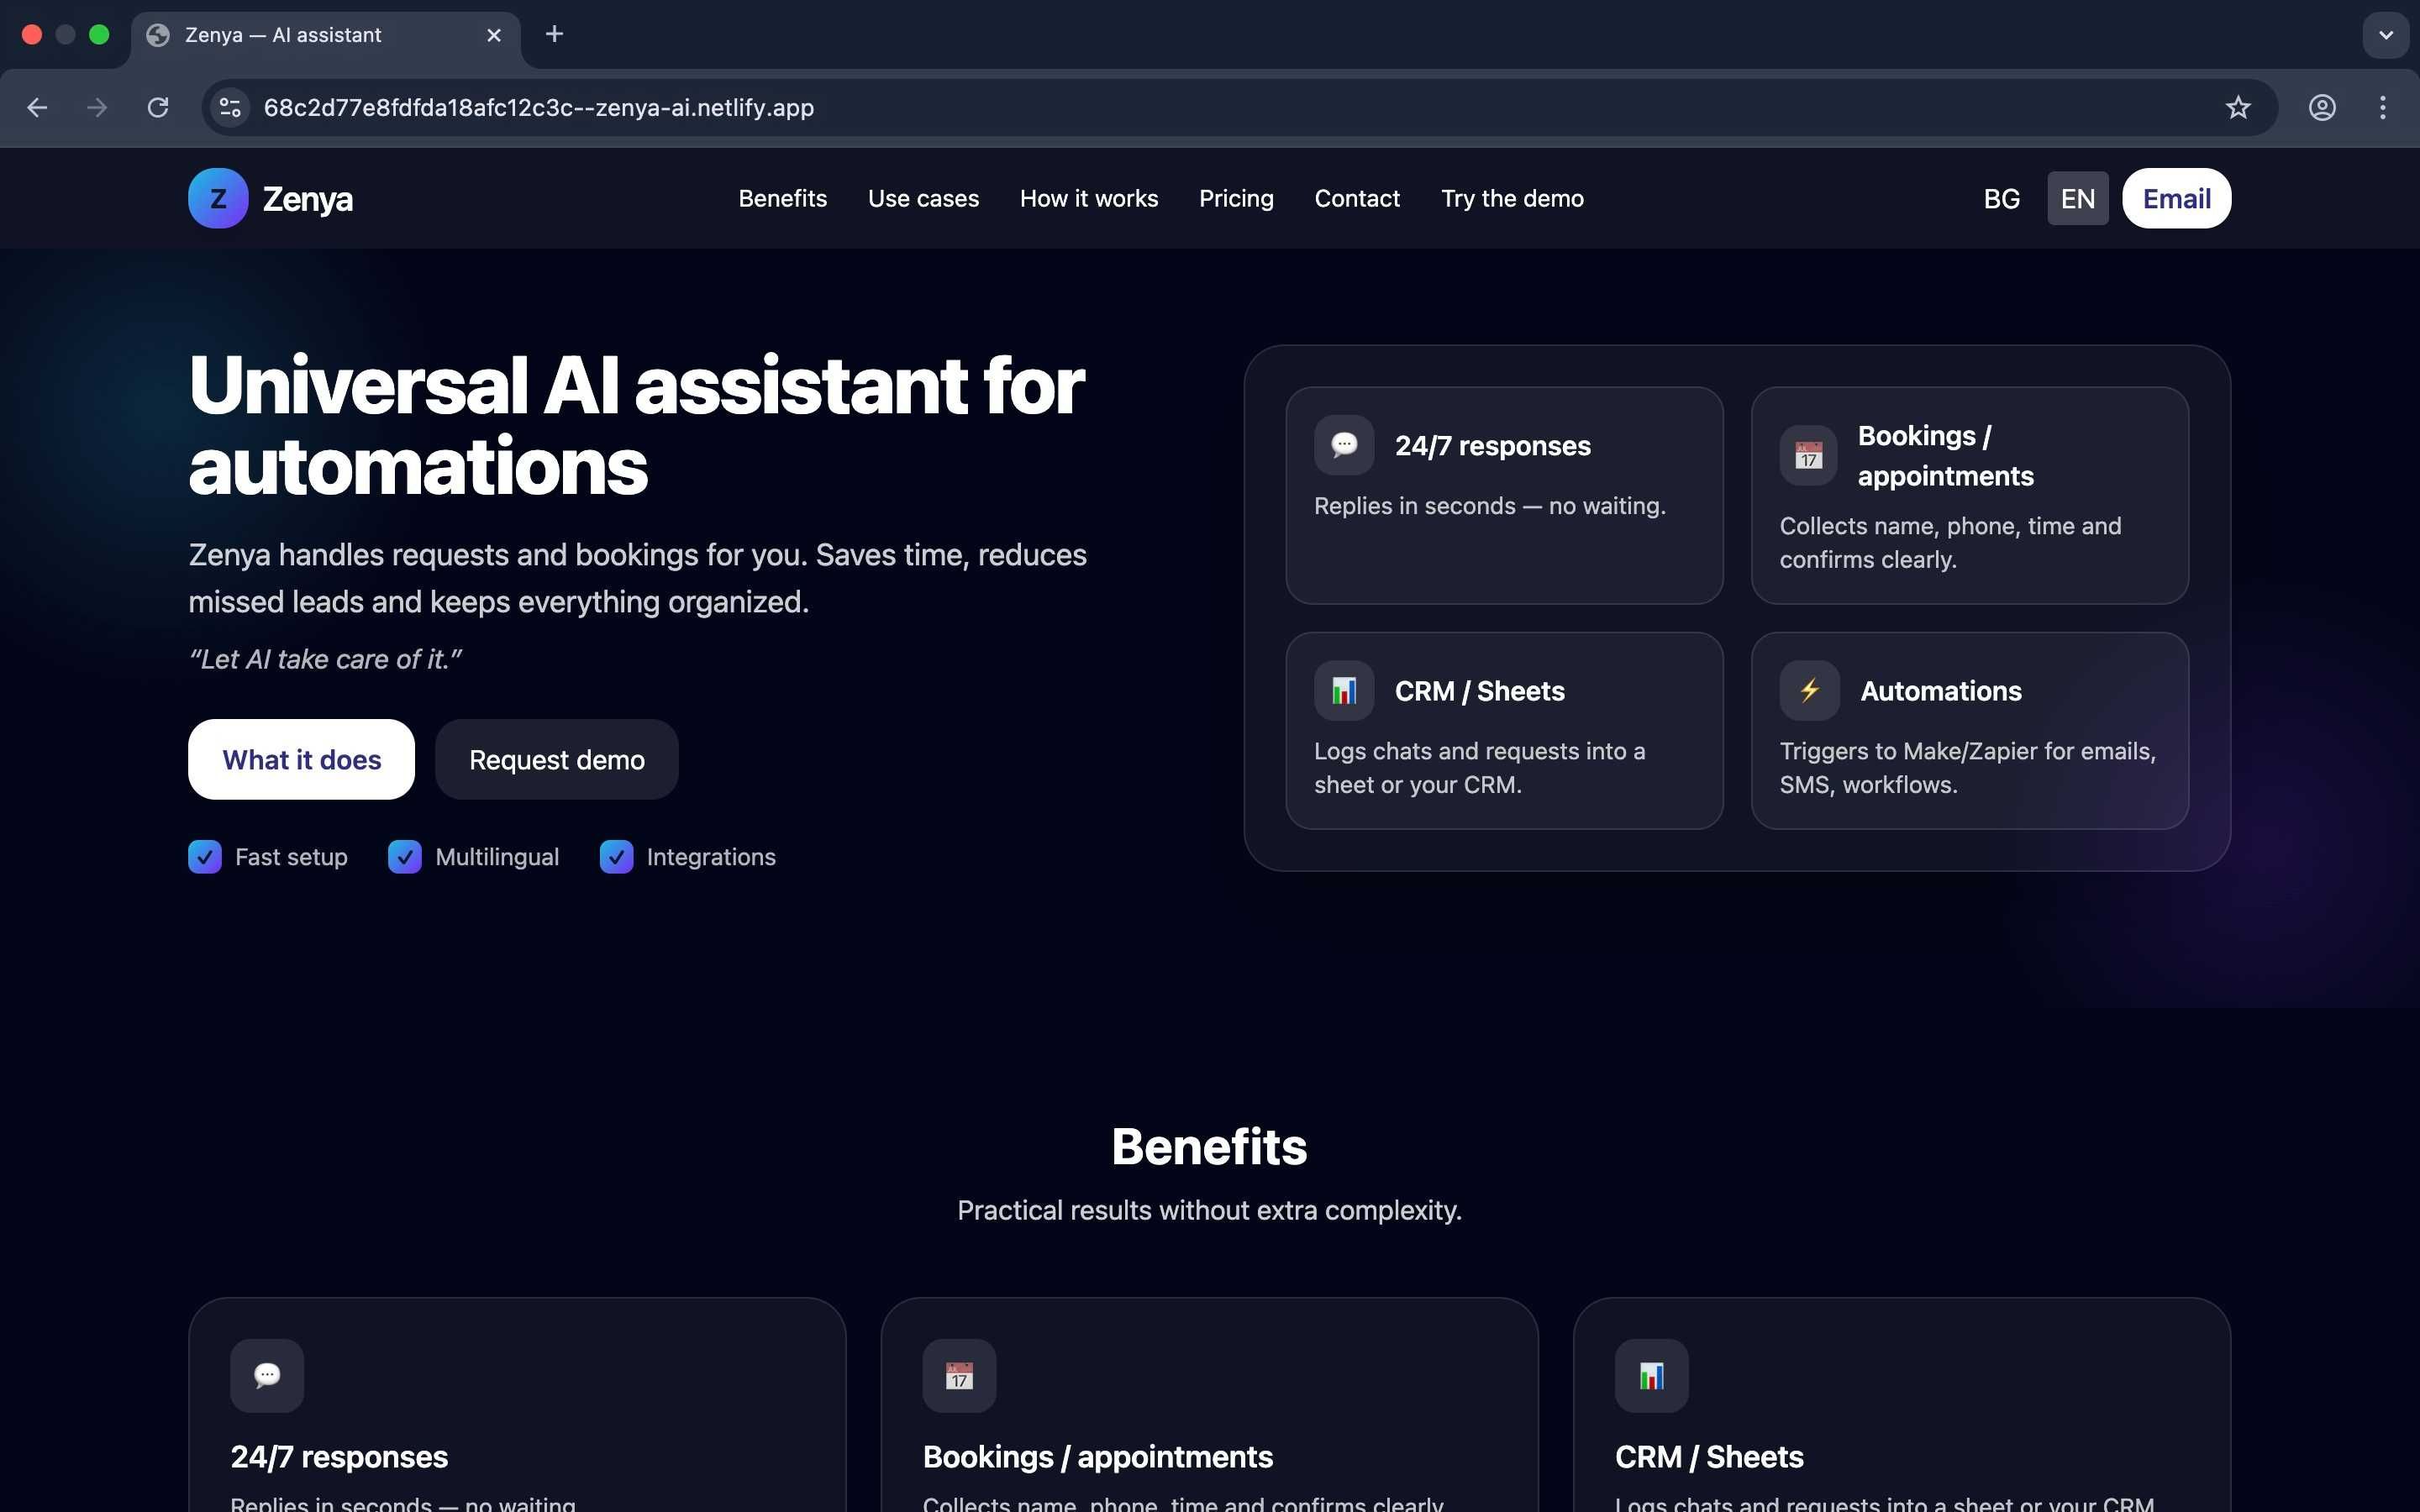2420x1512 pixels.
Task: Click the 24/7 responses Benefits card heading
Action: pyautogui.click(x=339, y=1457)
